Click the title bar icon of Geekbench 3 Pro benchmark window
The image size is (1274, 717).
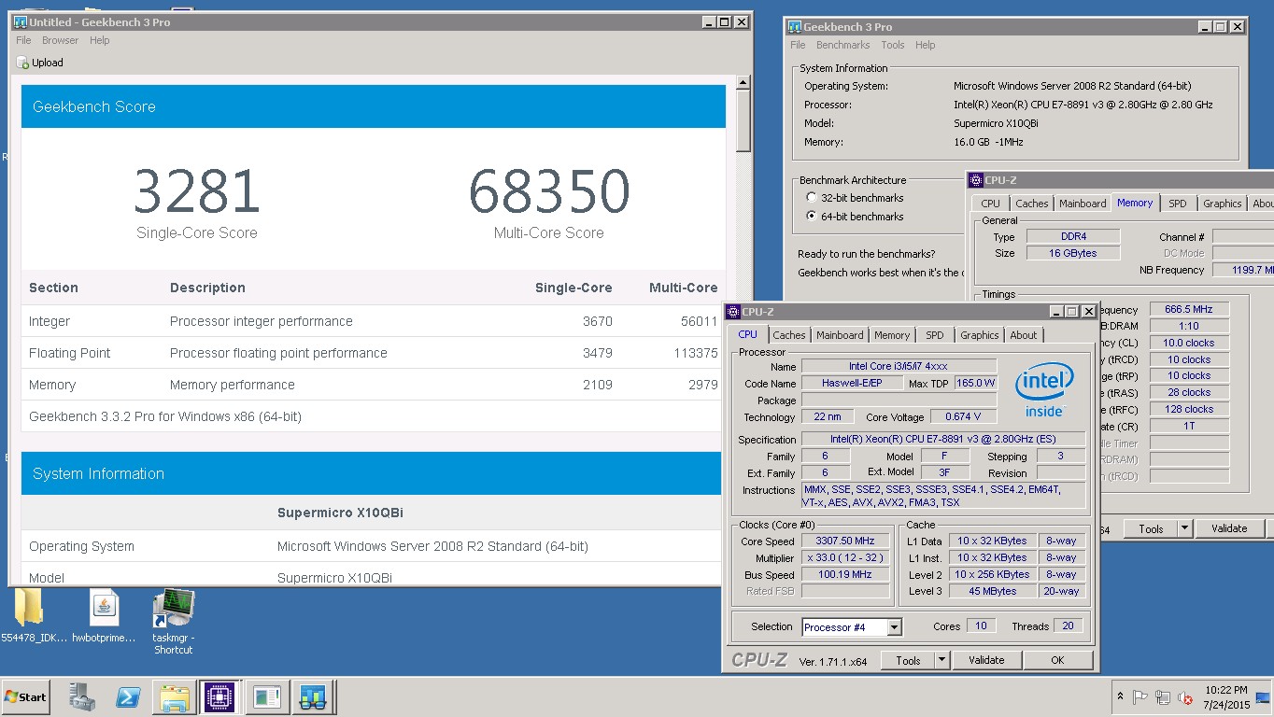(793, 27)
